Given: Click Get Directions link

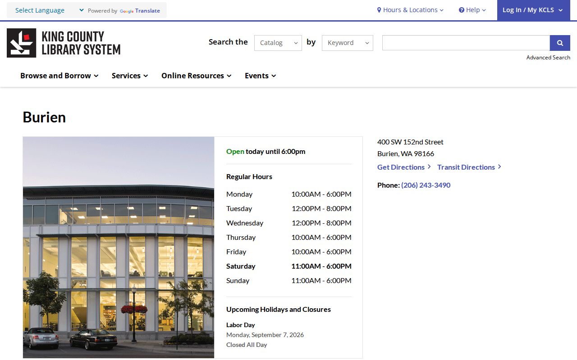Looking at the screenshot, I should click(404, 167).
